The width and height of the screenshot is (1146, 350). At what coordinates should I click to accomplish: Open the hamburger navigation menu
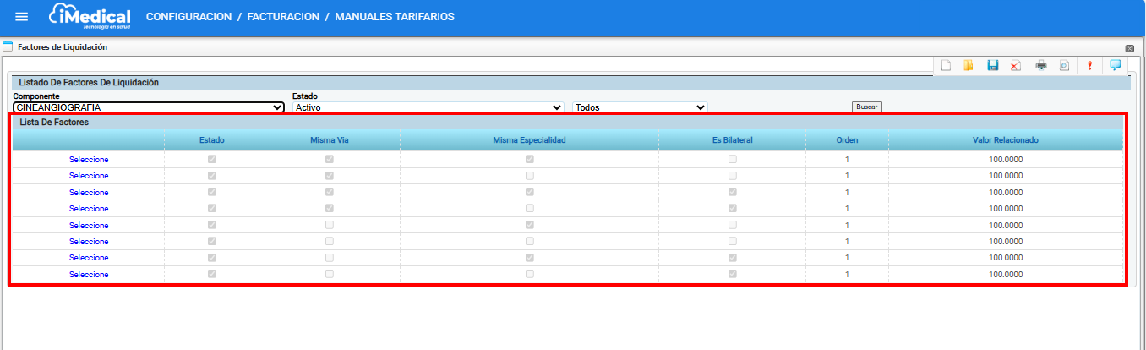pos(22,17)
